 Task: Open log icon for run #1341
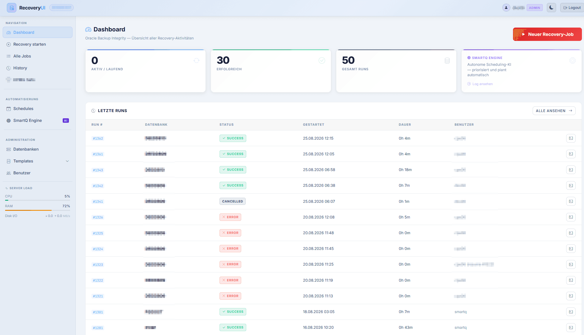click(571, 201)
